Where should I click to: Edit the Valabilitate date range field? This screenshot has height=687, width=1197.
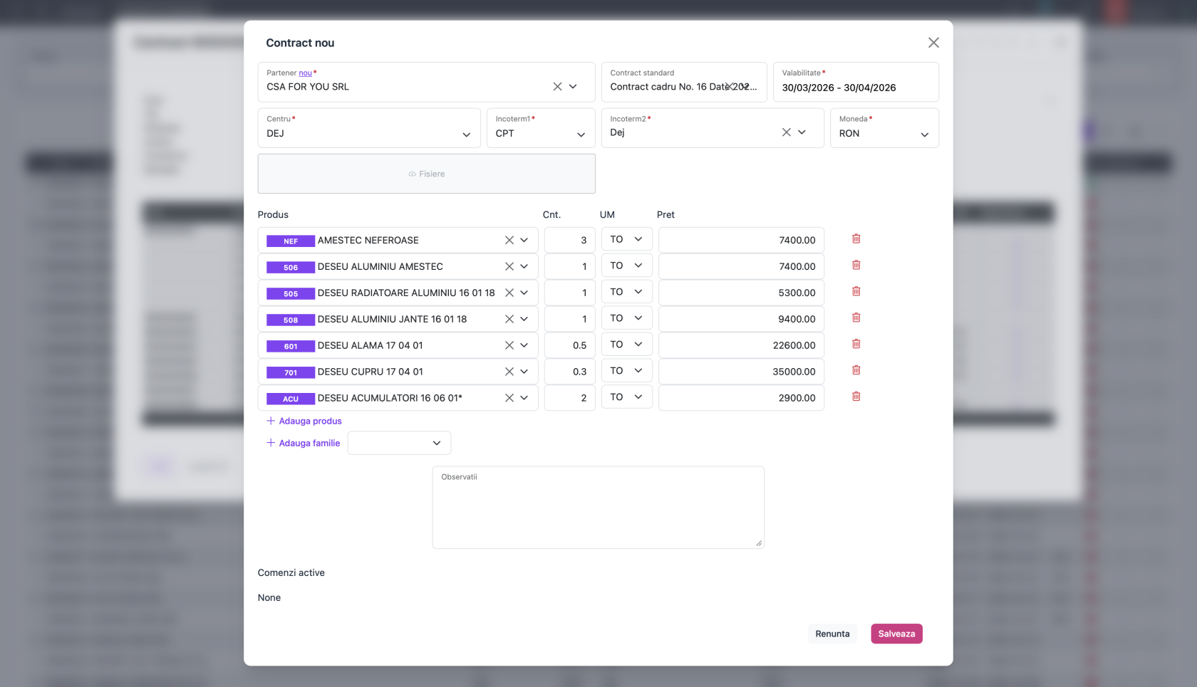(x=856, y=83)
